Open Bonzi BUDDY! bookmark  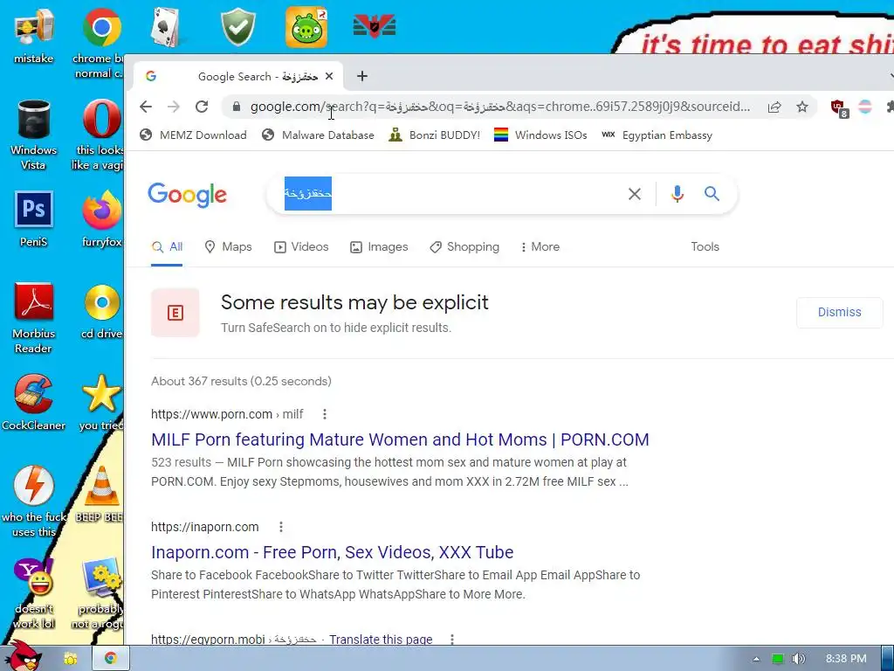(x=435, y=135)
